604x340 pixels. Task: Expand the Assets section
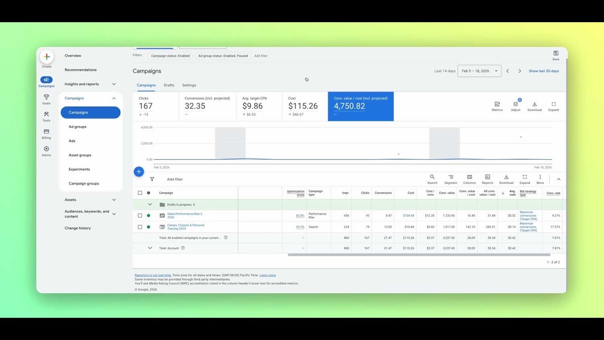tap(114, 200)
